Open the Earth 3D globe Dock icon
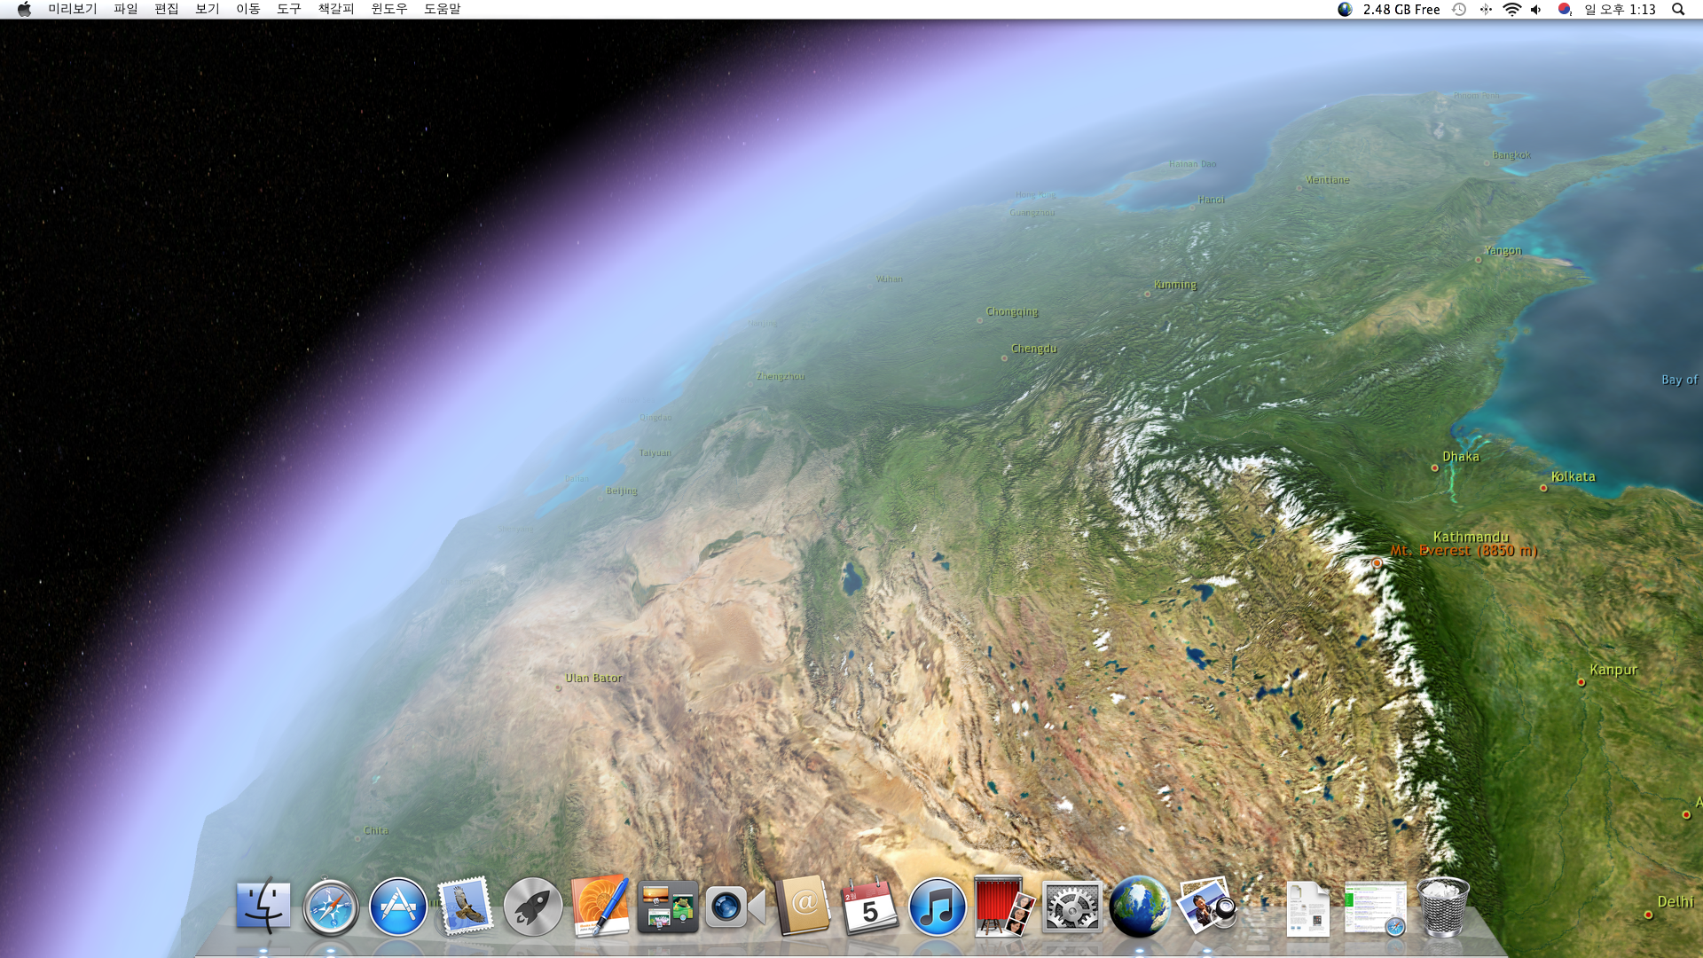The width and height of the screenshot is (1703, 958). (1140, 907)
